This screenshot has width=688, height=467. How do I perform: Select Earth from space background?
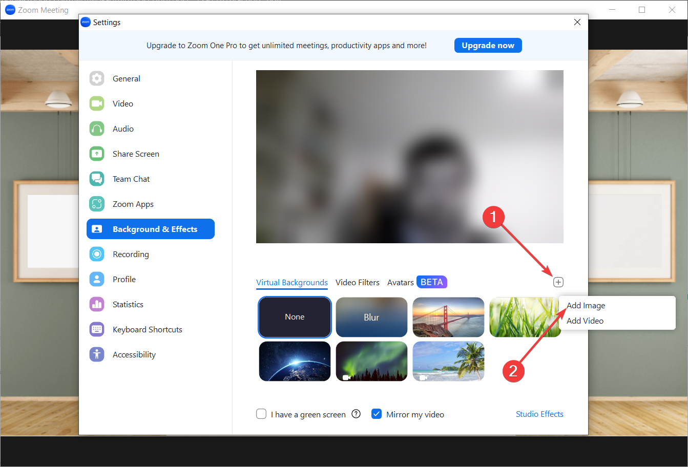tap(295, 361)
